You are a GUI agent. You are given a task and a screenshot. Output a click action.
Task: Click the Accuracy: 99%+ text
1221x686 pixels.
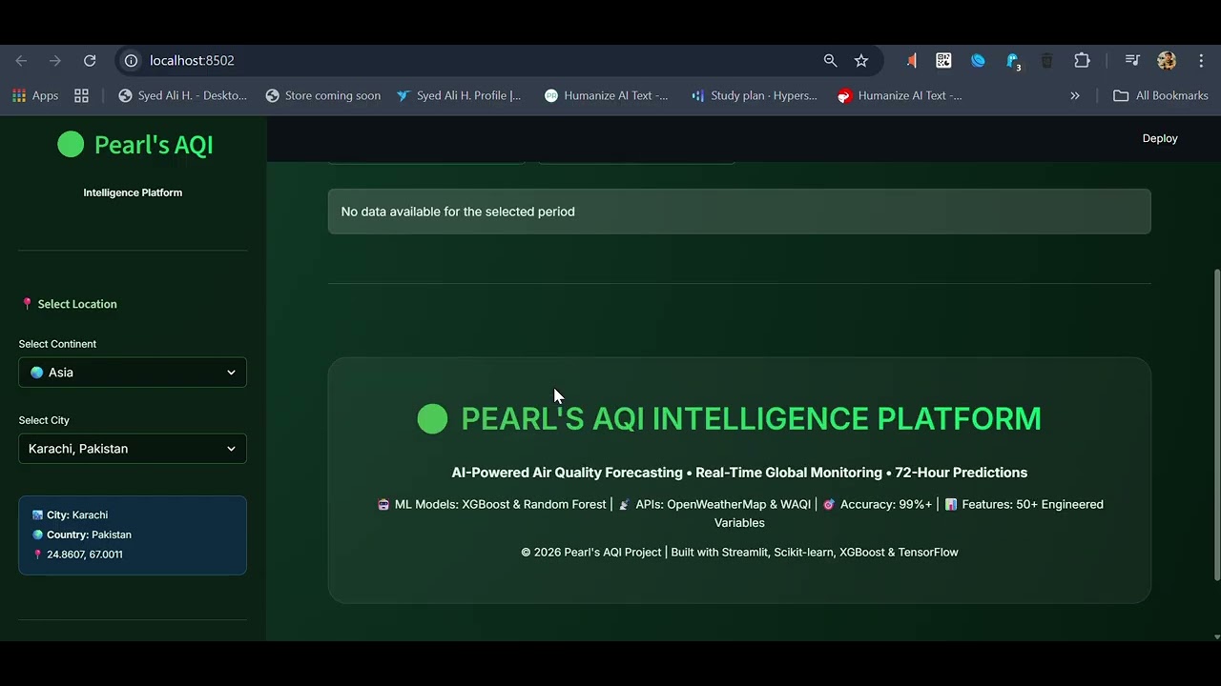point(886,504)
